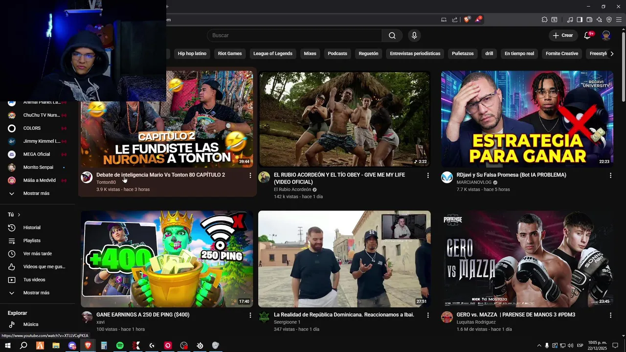Image resolution: width=626 pixels, height=352 pixels.
Task: Open the Brave Wallet icon
Action: coord(589,20)
